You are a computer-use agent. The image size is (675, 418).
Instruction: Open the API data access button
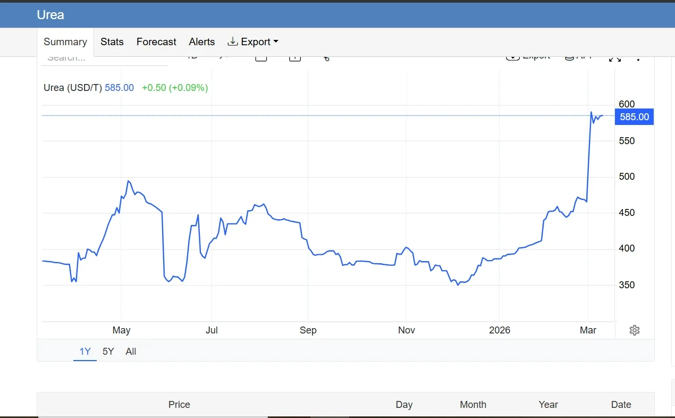tap(578, 57)
